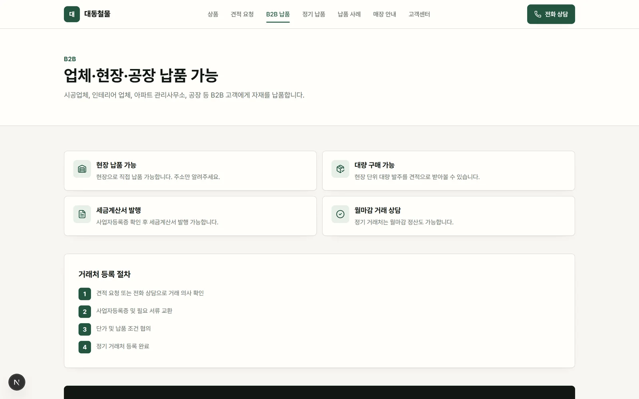This screenshot has height=399, width=639.
Task: Click the 월마감 거래 상담 card title
Action: coord(378,210)
